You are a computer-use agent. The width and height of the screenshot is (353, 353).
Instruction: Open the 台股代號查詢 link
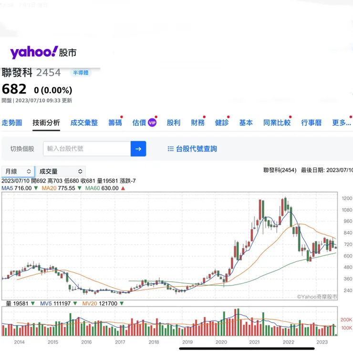(197, 149)
